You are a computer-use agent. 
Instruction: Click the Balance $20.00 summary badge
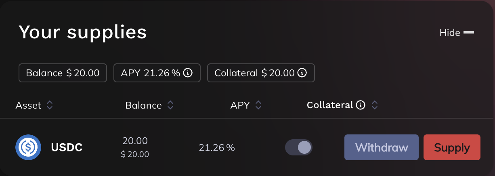63,73
